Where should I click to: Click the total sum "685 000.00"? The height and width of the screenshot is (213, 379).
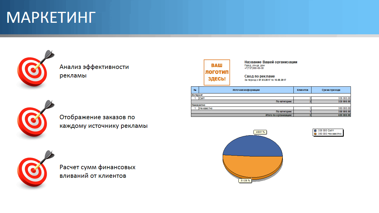click(344, 115)
